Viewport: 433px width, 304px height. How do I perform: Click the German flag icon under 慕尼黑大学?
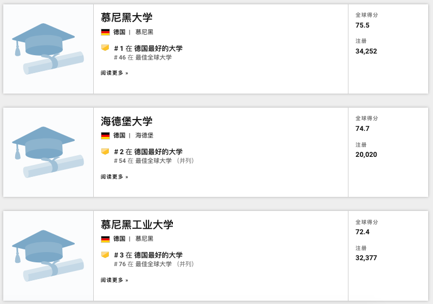pyautogui.click(x=105, y=32)
